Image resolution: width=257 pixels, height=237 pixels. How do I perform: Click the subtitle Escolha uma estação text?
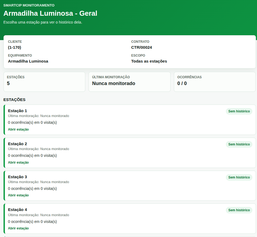coord(43,22)
